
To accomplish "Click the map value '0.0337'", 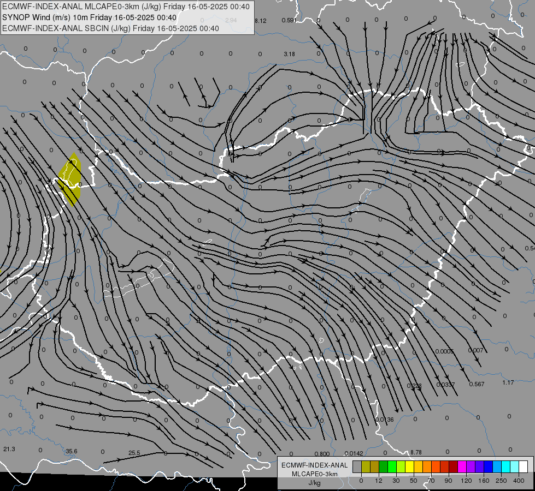I will click(445, 385).
